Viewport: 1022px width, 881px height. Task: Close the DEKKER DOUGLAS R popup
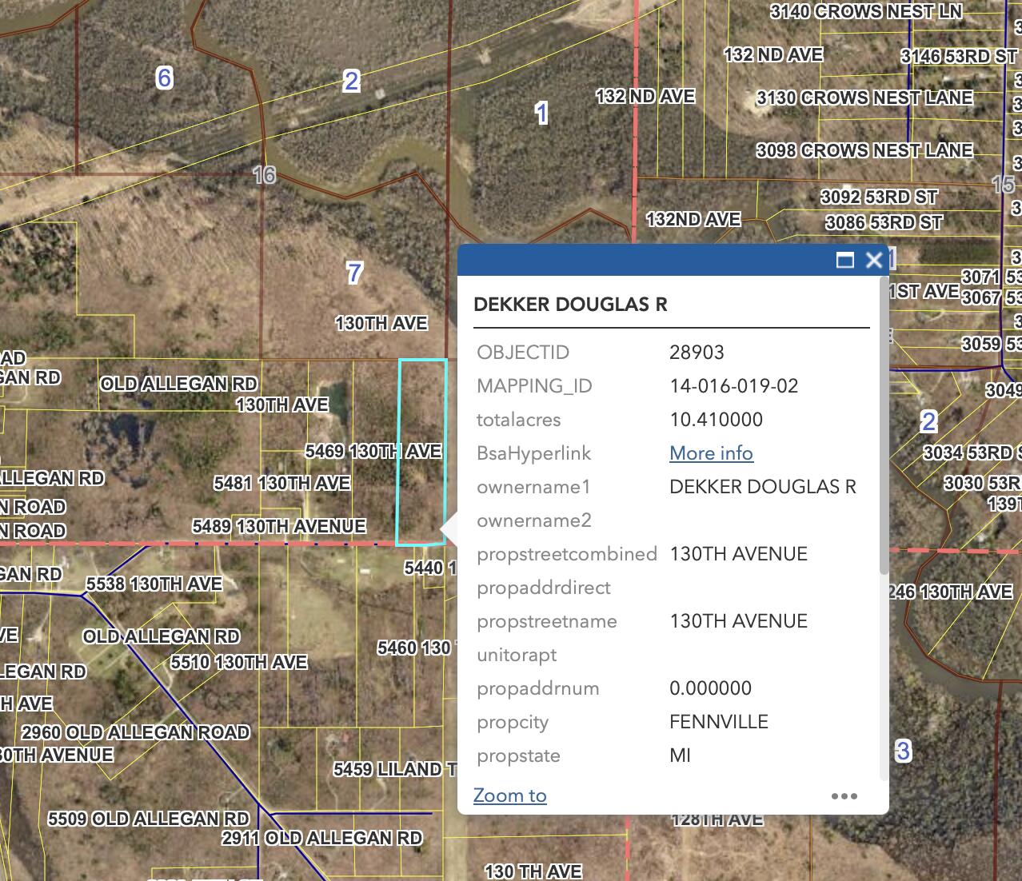tap(874, 260)
